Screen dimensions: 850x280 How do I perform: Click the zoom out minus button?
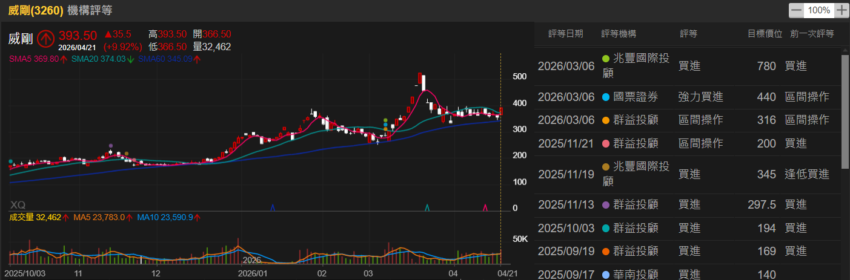pyautogui.click(x=796, y=10)
